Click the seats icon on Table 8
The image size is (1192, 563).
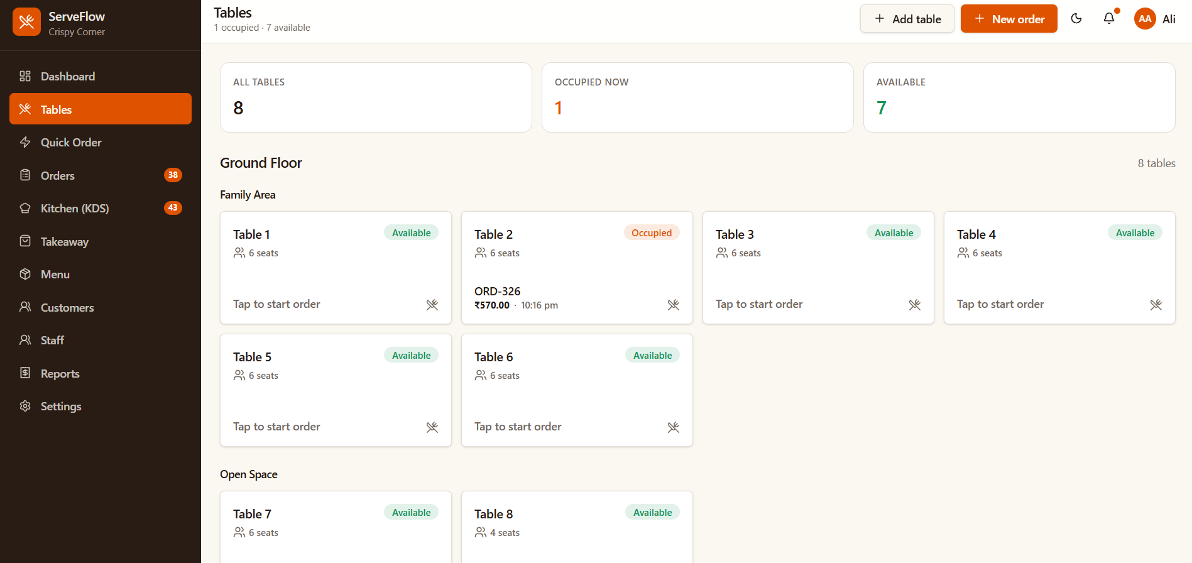pos(481,532)
